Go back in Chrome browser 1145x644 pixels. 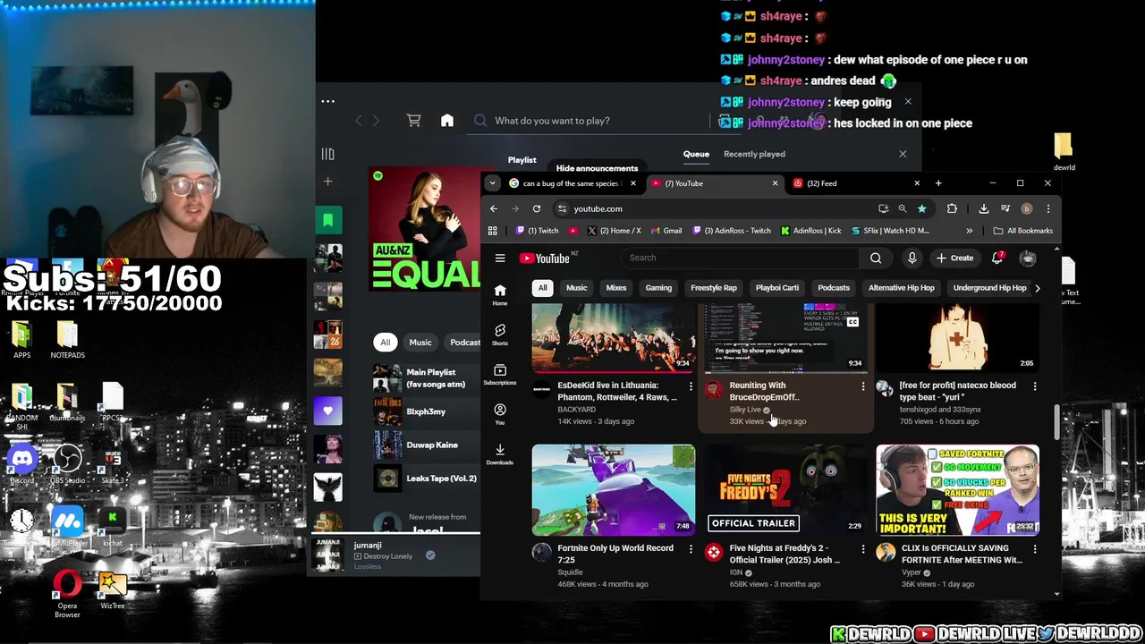(x=494, y=208)
